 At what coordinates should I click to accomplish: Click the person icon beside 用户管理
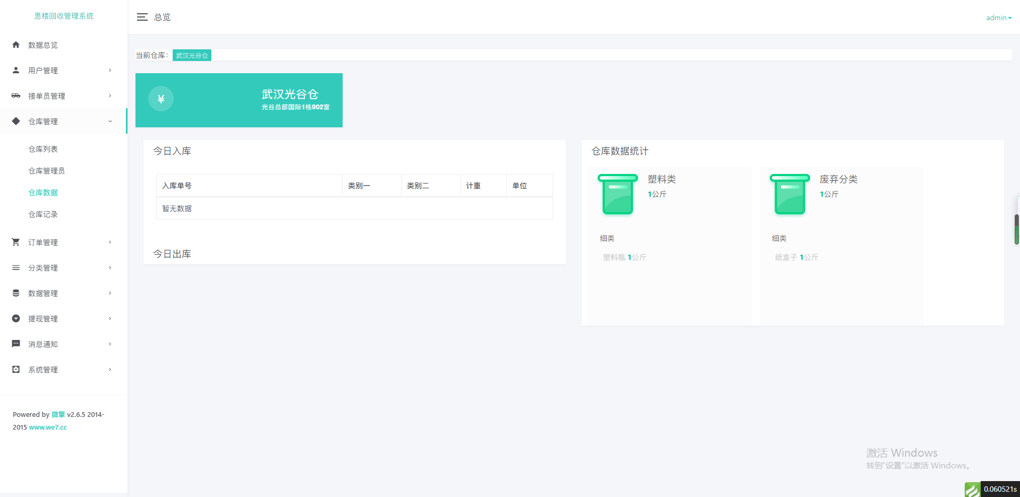(x=16, y=70)
